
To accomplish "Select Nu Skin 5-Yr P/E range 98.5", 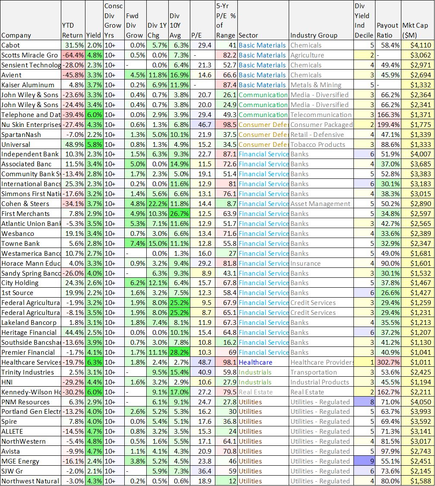I will click(x=226, y=124).
